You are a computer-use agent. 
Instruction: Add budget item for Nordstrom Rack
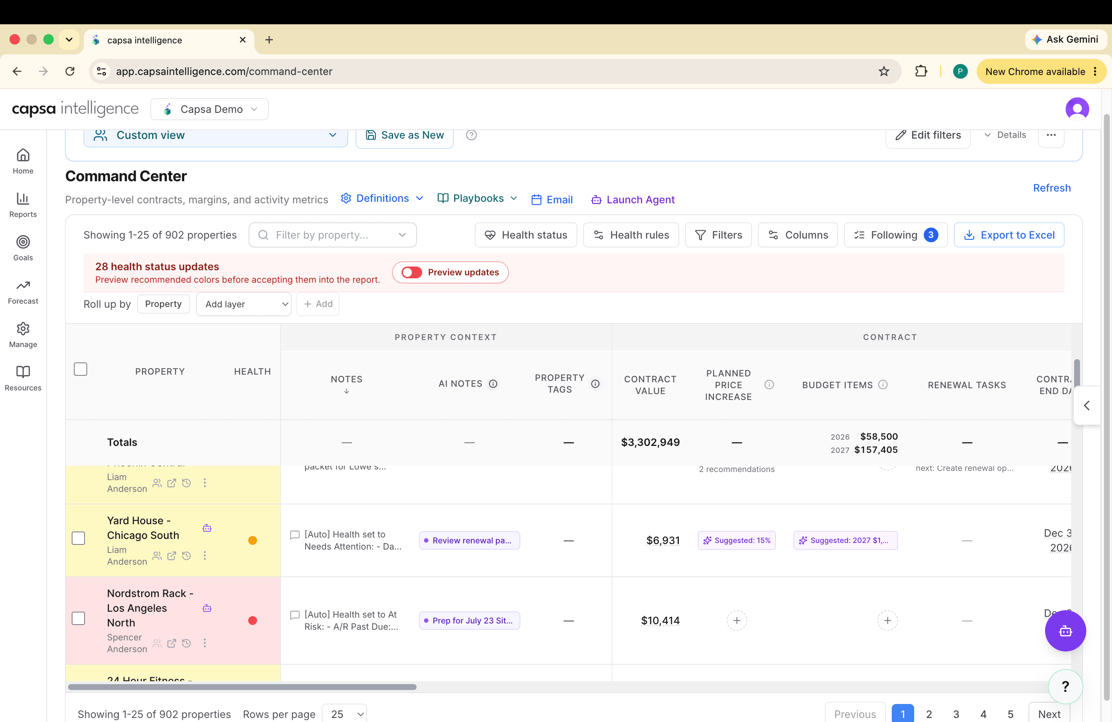(888, 620)
